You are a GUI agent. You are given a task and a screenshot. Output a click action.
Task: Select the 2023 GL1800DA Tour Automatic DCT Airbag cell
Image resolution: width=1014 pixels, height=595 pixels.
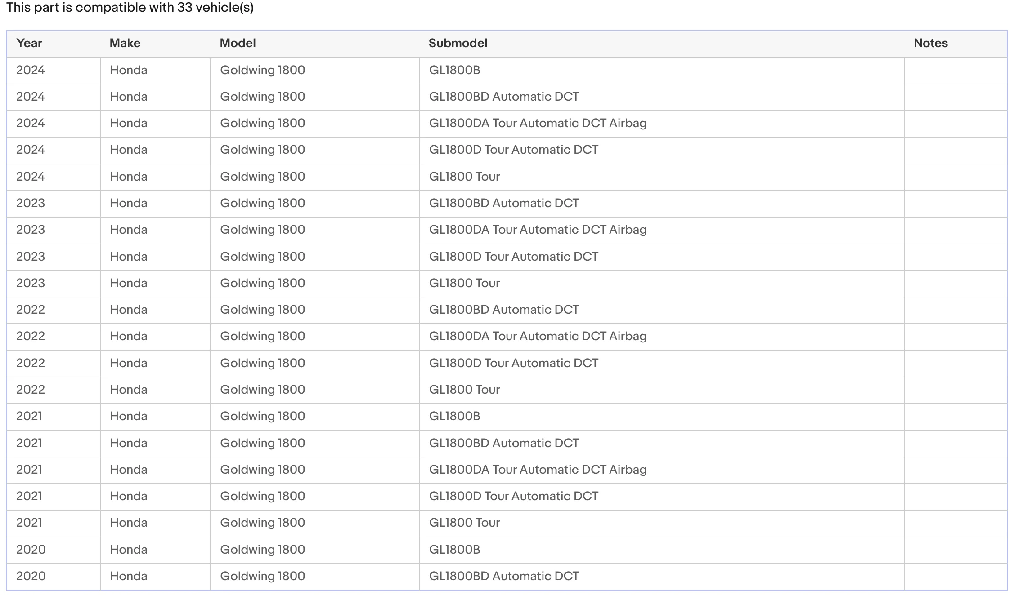coord(662,230)
